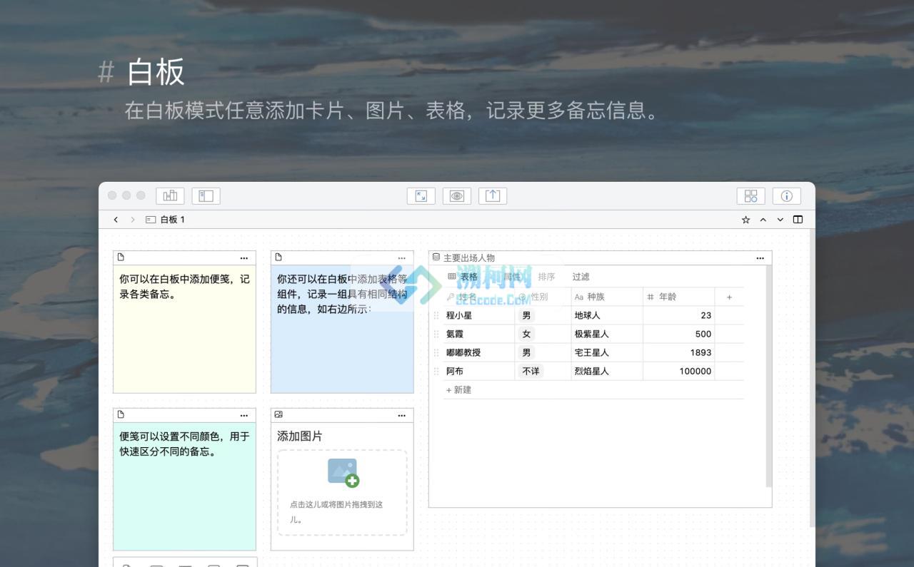The width and height of the screenshot is (914, 567).
Task: Click the 女 tag in 氦霞 row
Action: coord(527,334)
